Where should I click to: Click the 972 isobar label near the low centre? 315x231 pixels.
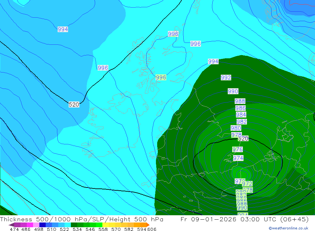(247, 183)
